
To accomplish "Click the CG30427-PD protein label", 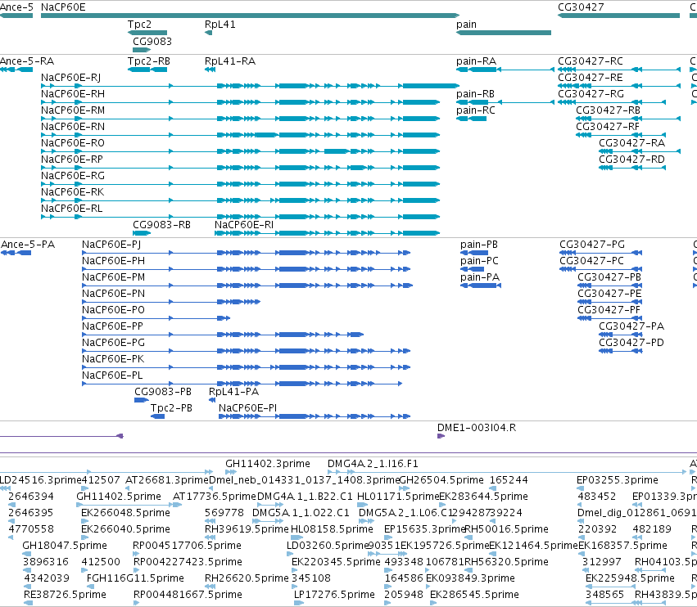I will pos(631,343).
